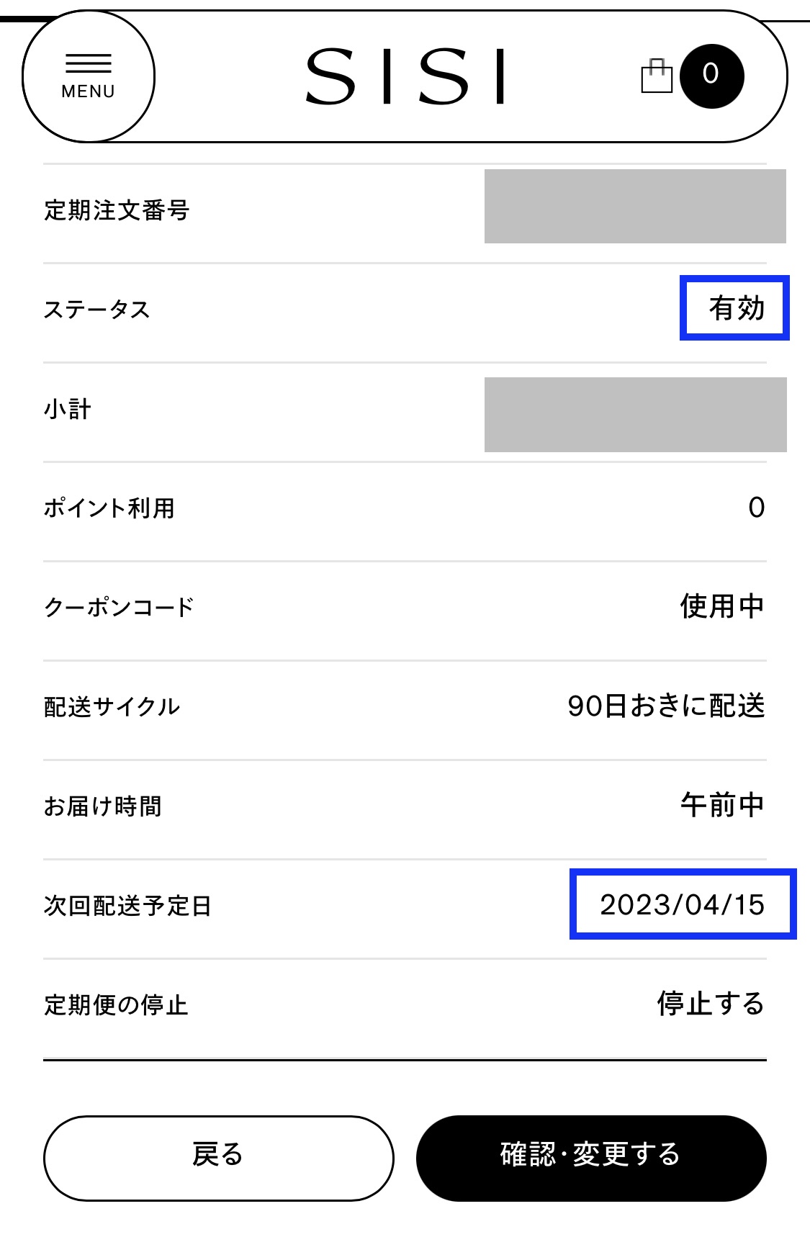The image size is (810, 1255).
Task: Click 停止する to stop subscription
Action: [710, 1004]
